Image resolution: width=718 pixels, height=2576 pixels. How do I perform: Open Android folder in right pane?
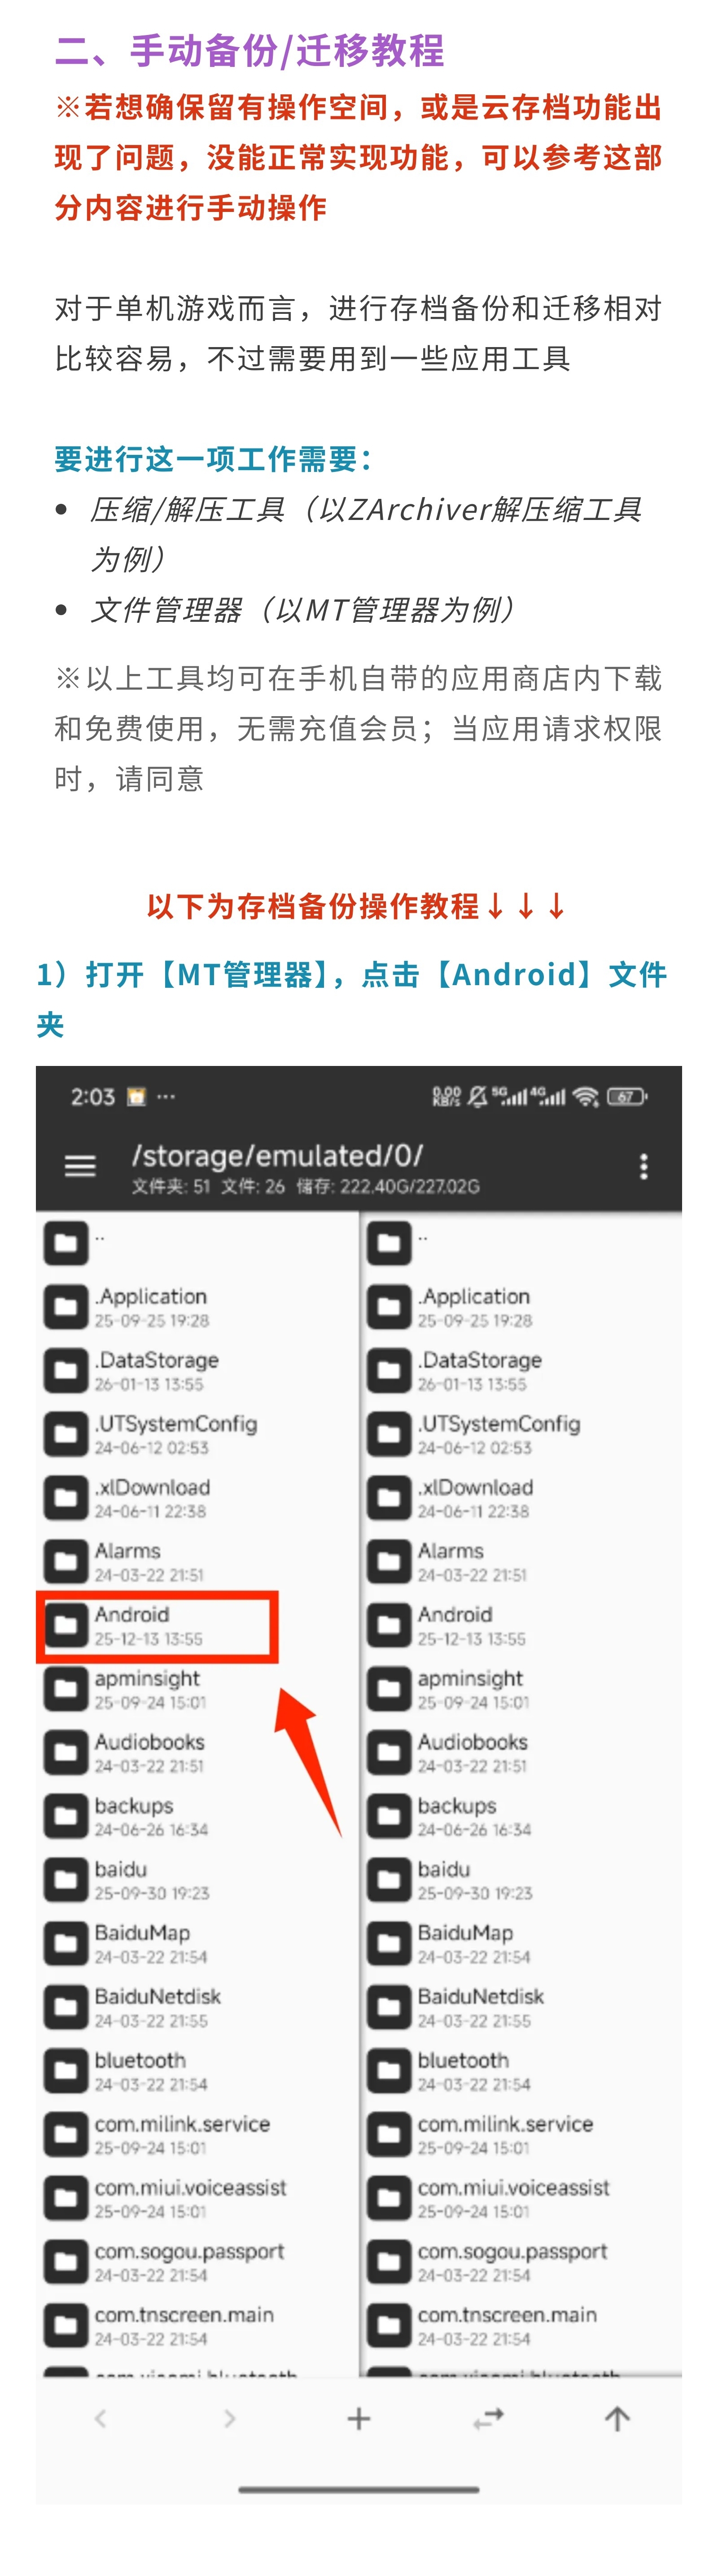tap(521, 1625)
